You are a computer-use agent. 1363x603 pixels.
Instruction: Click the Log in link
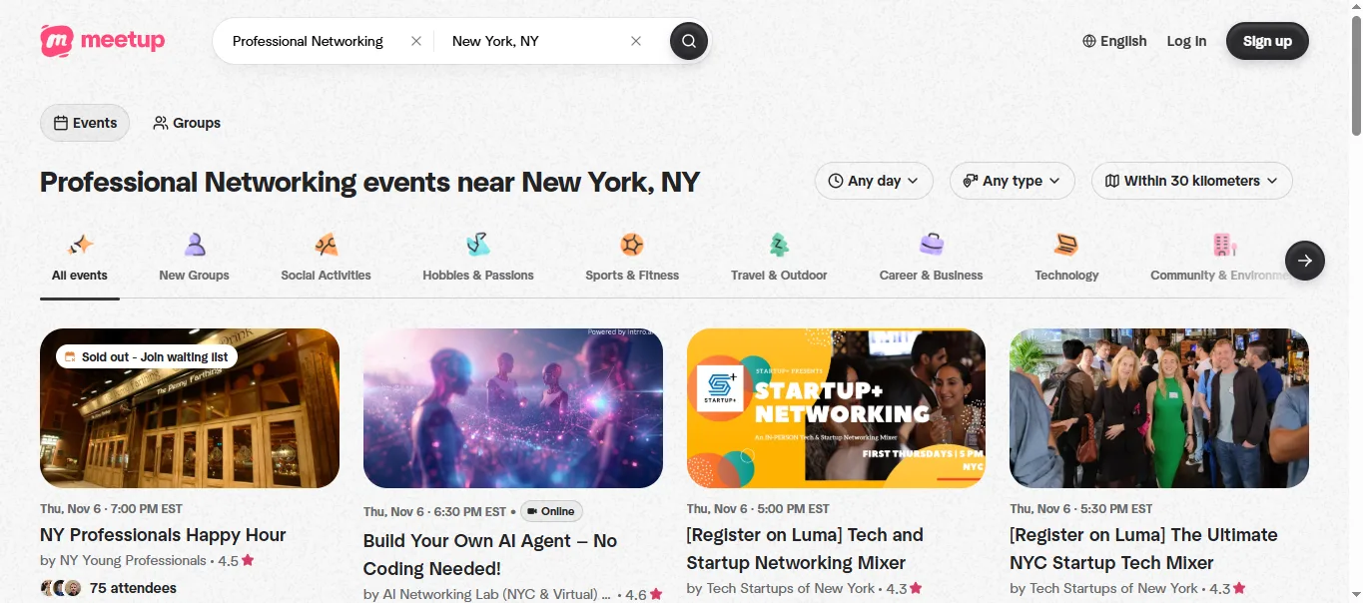click(1186, 41)
